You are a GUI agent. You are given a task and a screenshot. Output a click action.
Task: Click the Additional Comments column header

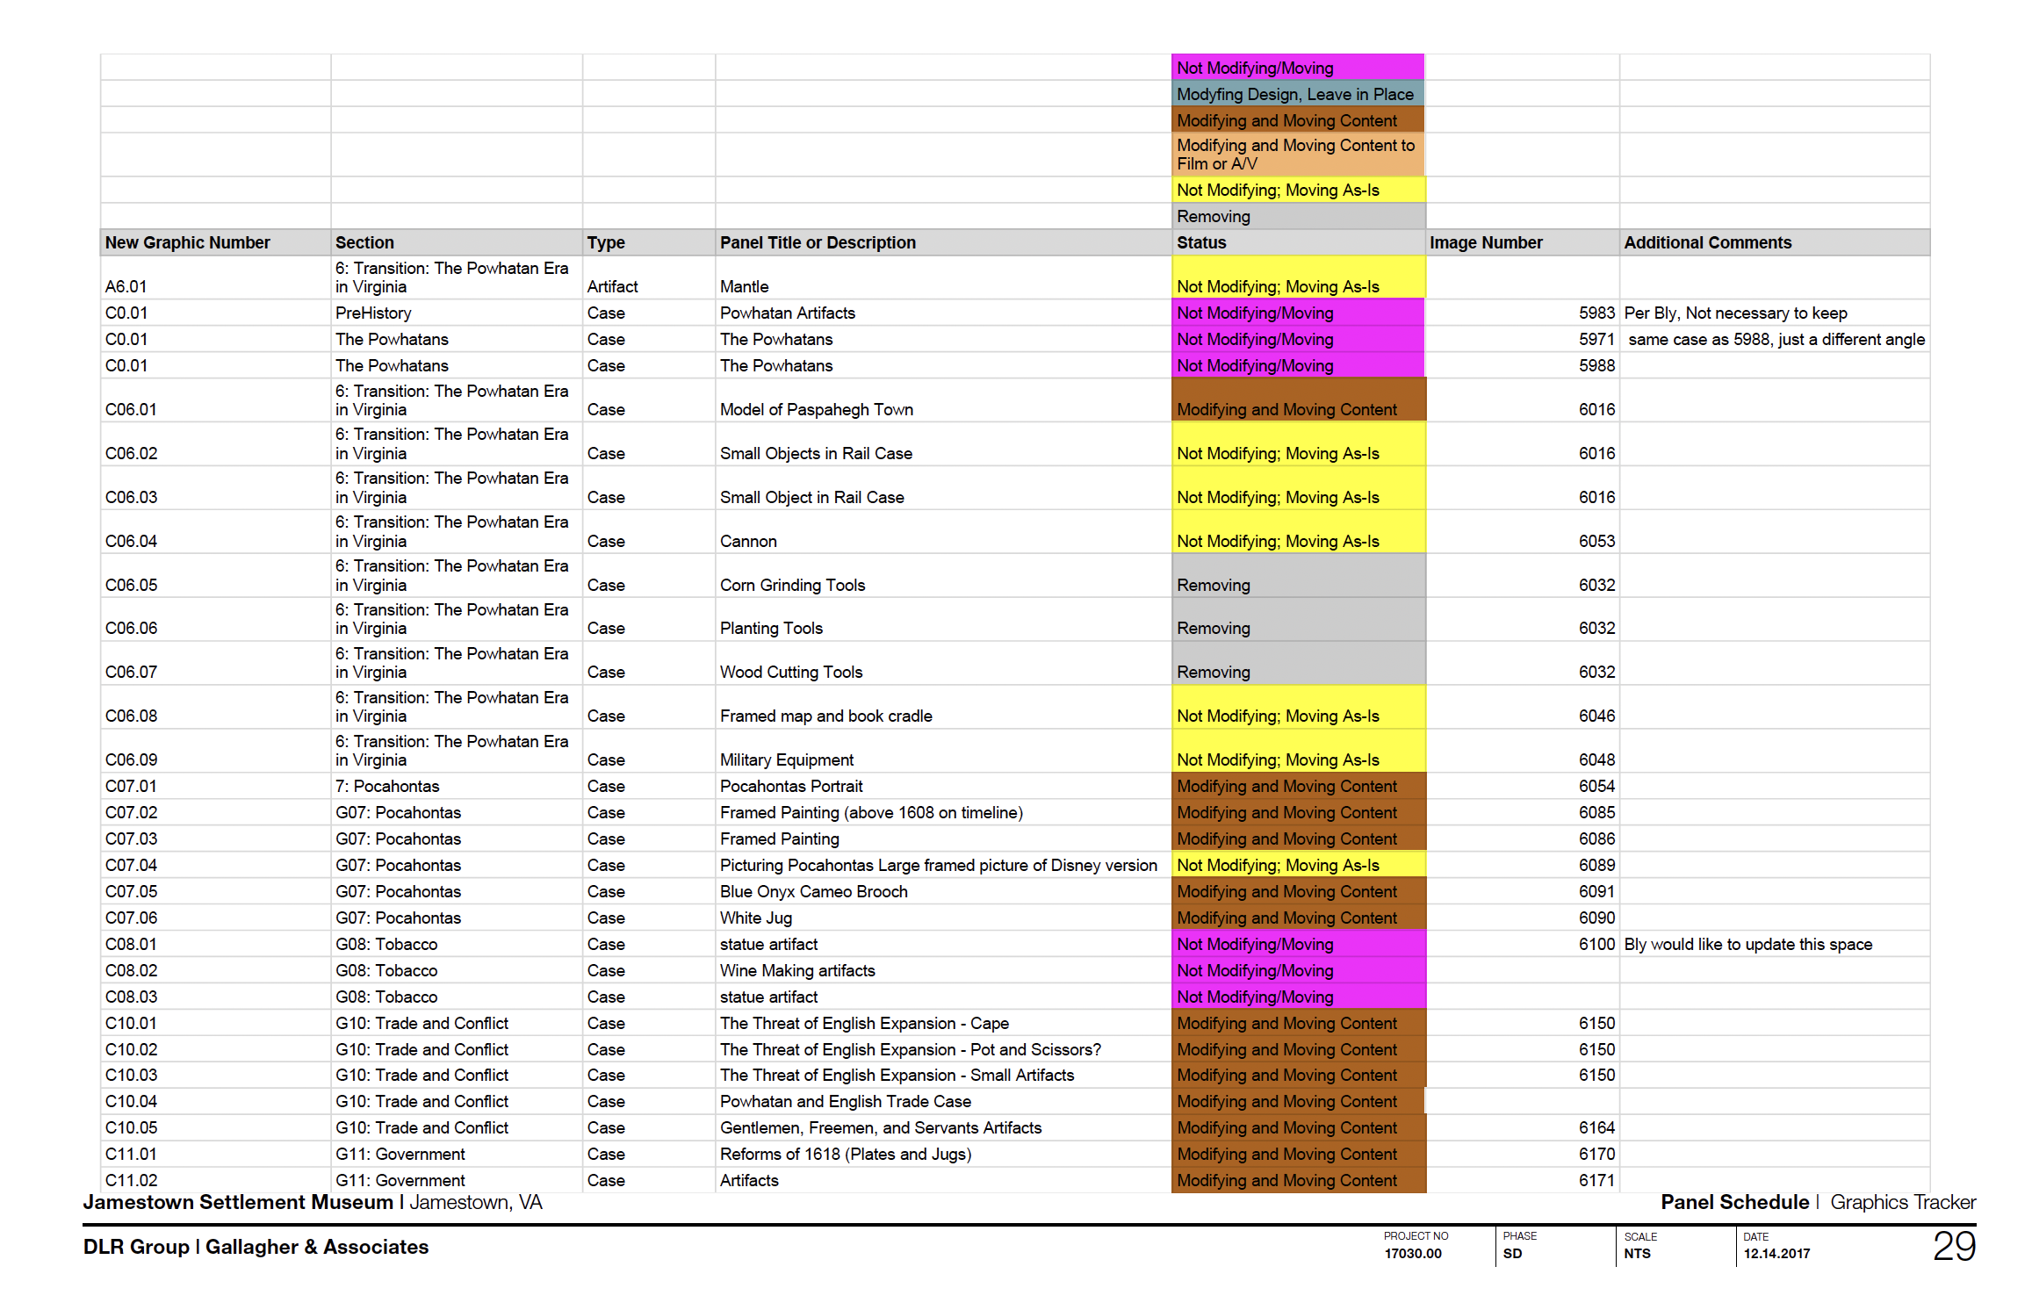point(1707,242)
